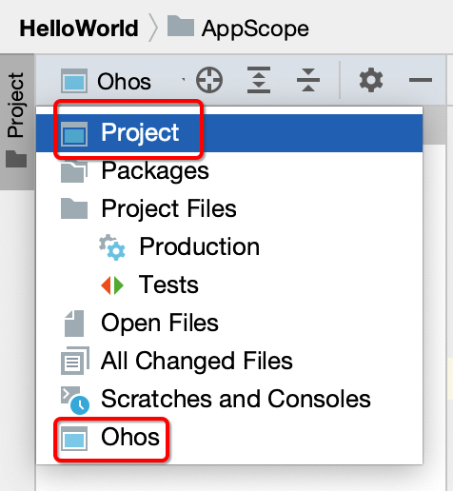The width and height of the screenshot is (453, 491).
Task: Hide the project panel with minus icon
Action: point(421,80)
